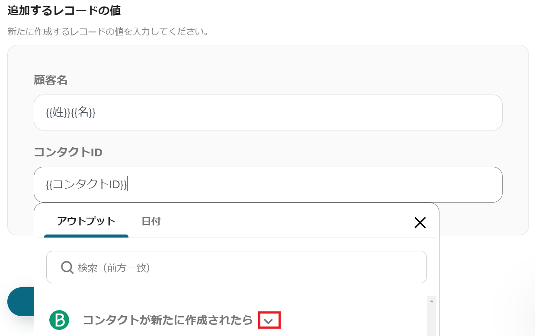Expand コンタクトが新たに作成されたら chevron
Image resolution: width=535 pixels, height=336 pixels.
coord(269,320)
